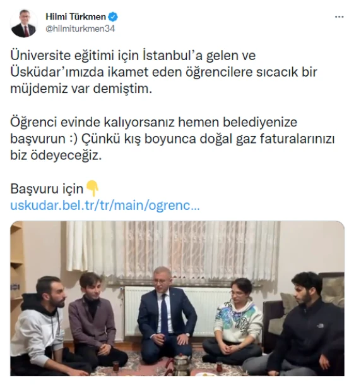Click the pointing-down hand emoji
Viewport: 349px width, 387px height.
click(x=92, y=188)
